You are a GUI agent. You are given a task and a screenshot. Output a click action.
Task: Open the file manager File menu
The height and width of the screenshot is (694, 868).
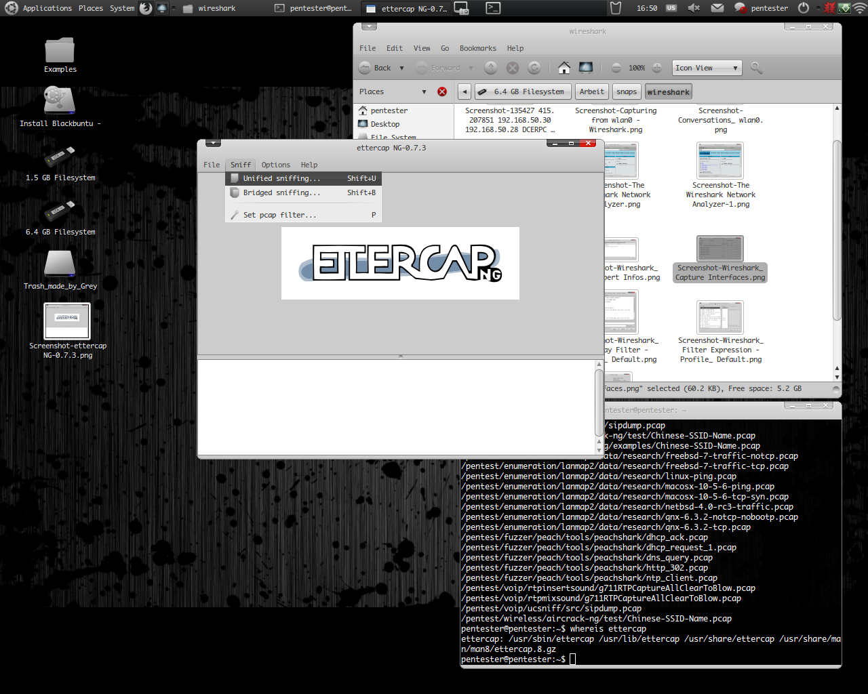pyautogui.click(x=368, y=48)
